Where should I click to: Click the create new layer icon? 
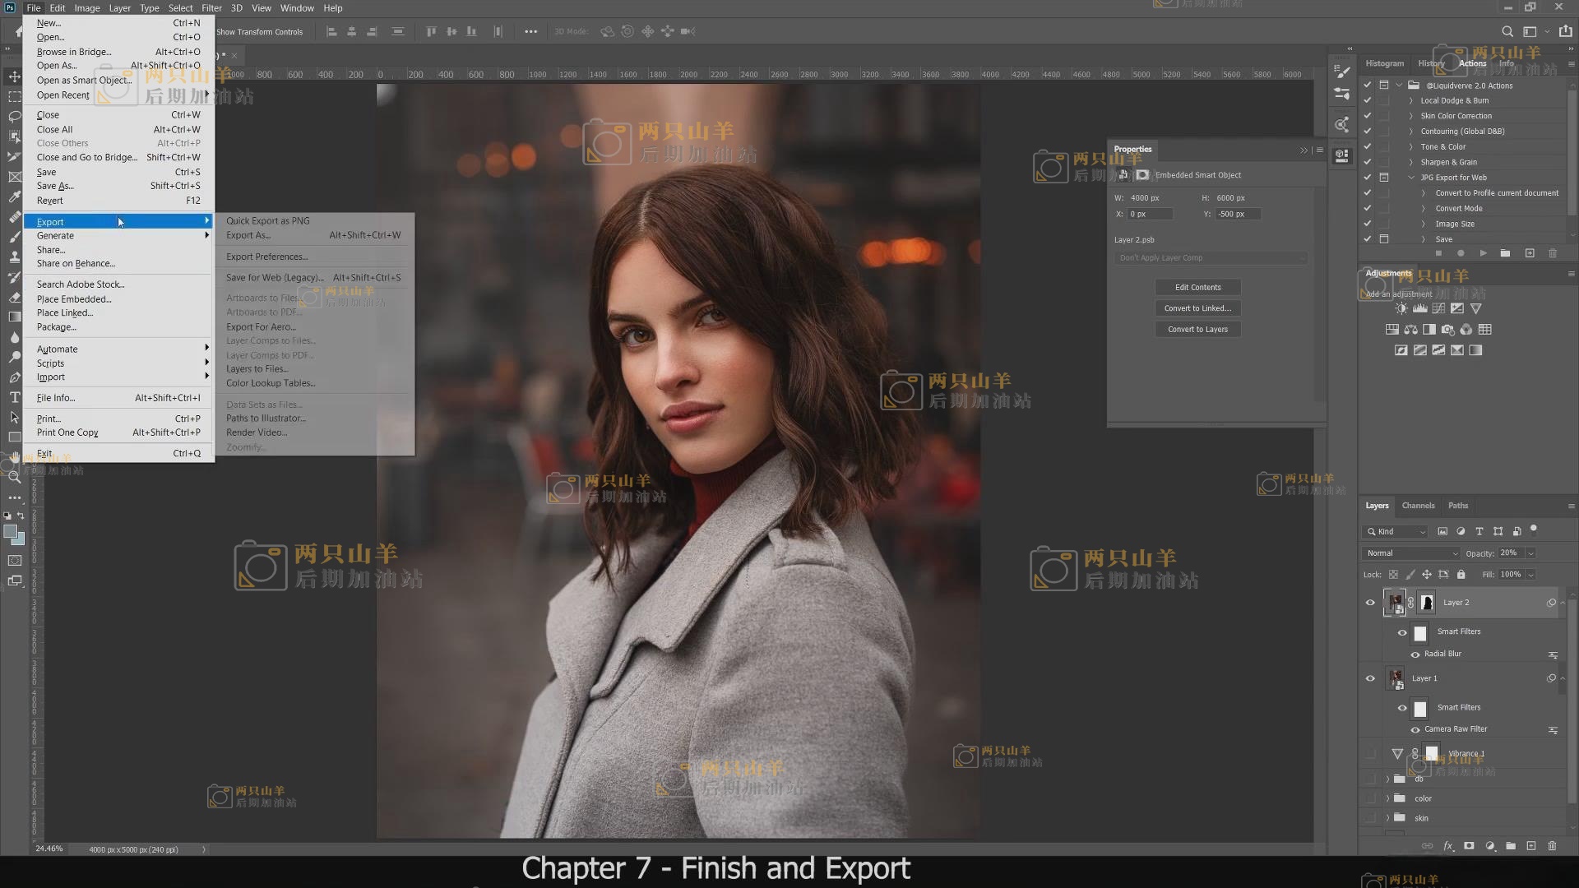[1531, 845]
